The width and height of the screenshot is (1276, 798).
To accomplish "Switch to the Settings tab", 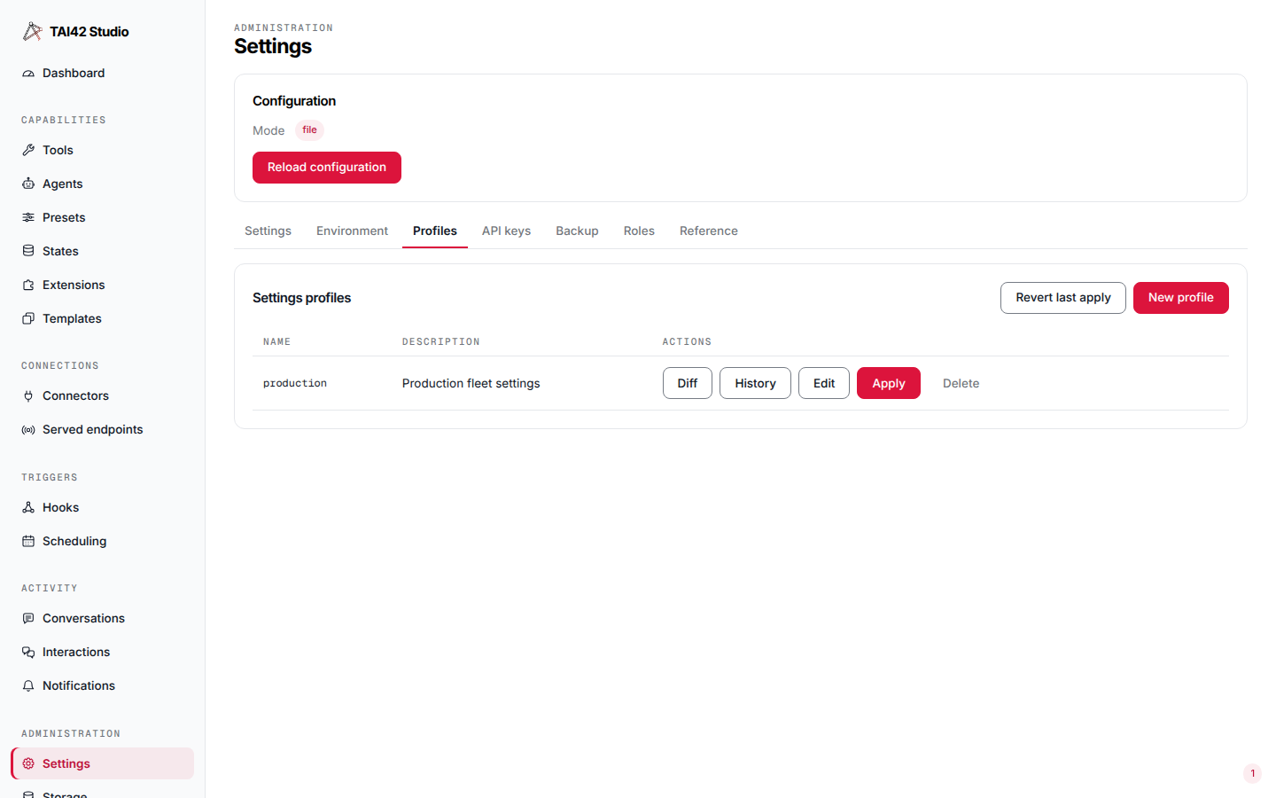I will point(268,231).
